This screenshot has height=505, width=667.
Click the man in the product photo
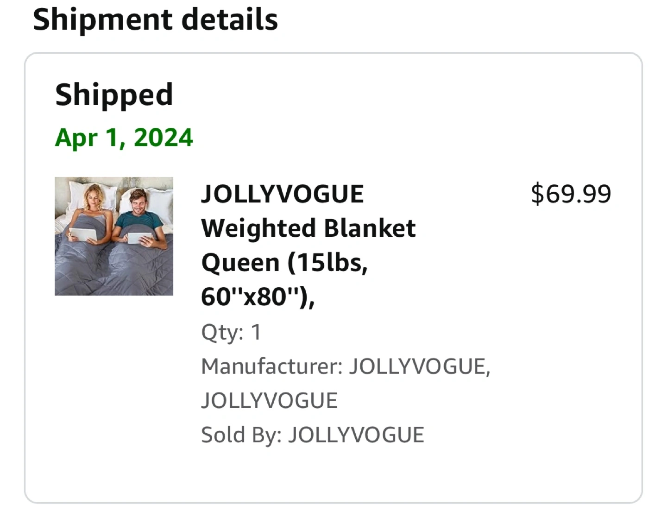point(138,206)
